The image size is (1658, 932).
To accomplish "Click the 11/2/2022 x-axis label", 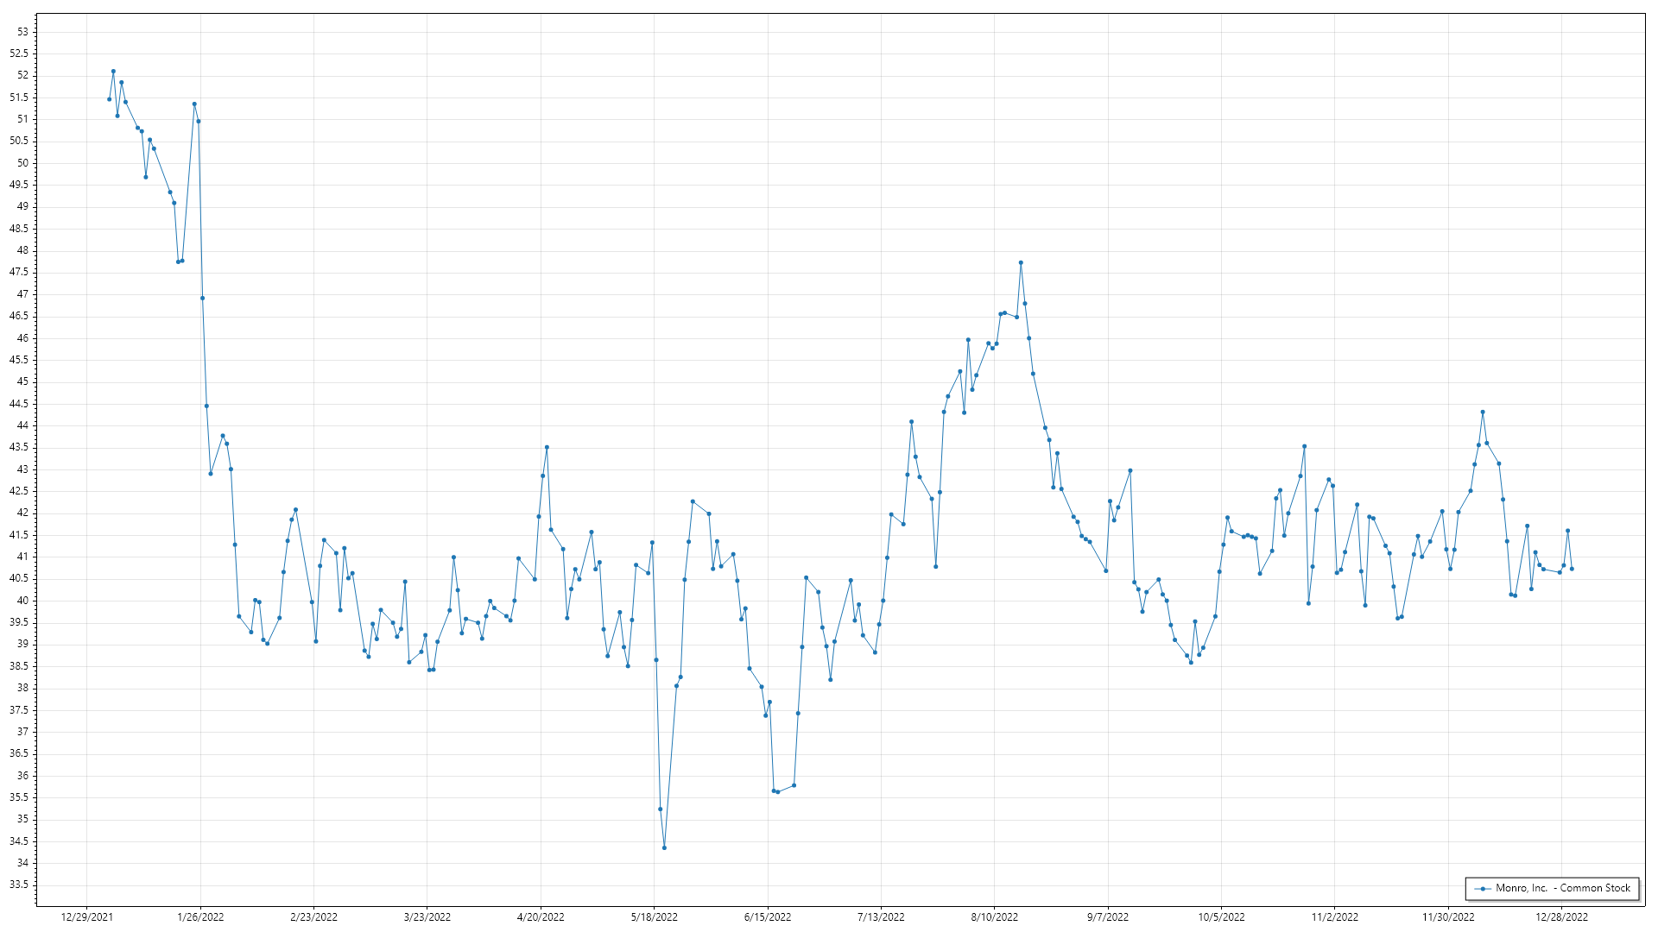I will pos(1334,917).
